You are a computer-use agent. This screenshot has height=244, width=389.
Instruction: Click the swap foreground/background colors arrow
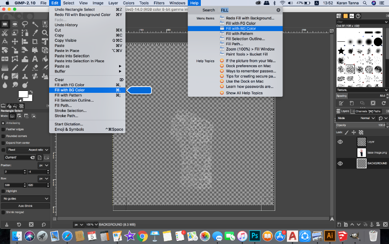pos(31,92)
